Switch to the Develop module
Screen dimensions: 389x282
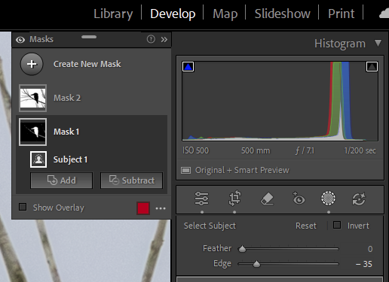[173, 14]
